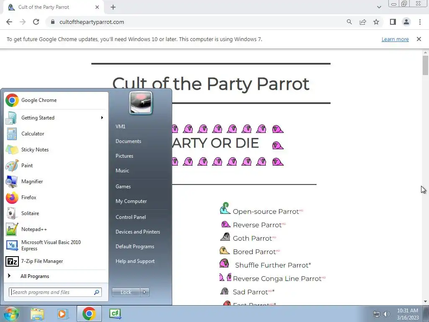Open Getting Started entry

click(x=56, y=118)
